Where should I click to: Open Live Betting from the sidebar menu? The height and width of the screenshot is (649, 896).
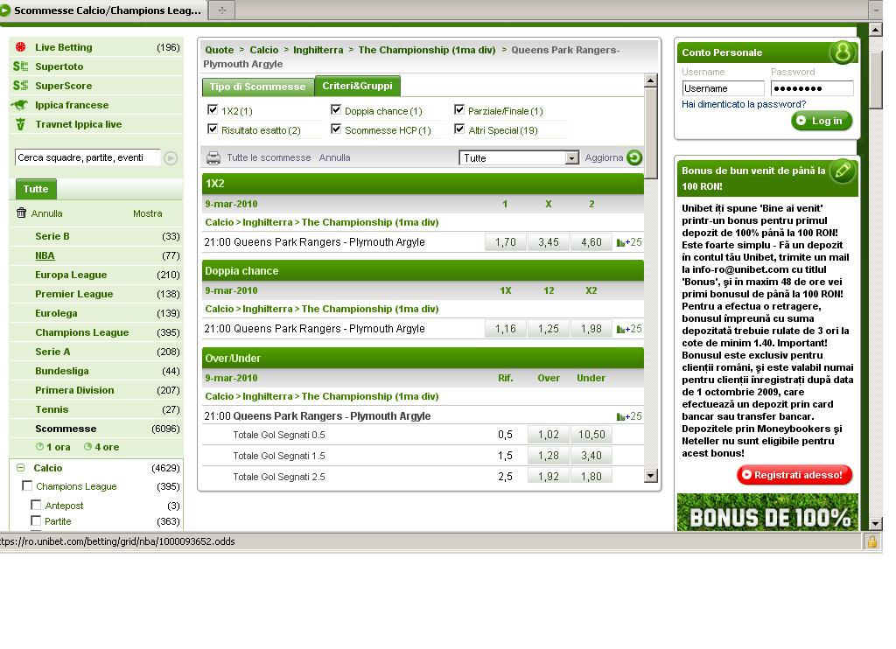click(63, 47)
